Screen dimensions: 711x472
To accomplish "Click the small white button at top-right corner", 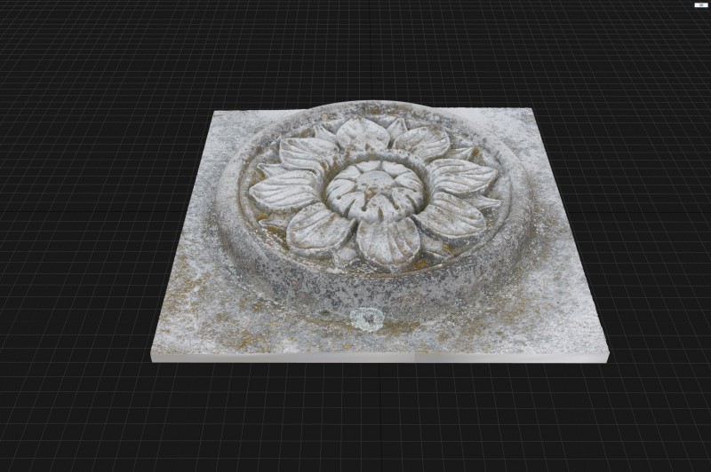I will pyautogui.click(x=701, y=5).
